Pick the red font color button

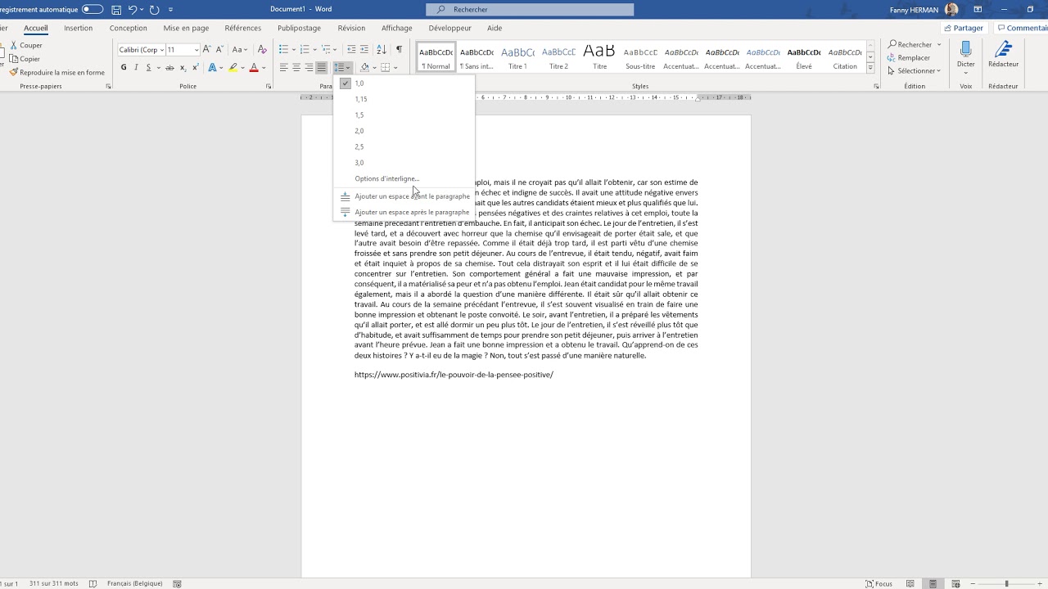pyautogui.click(x=254, y=68)
